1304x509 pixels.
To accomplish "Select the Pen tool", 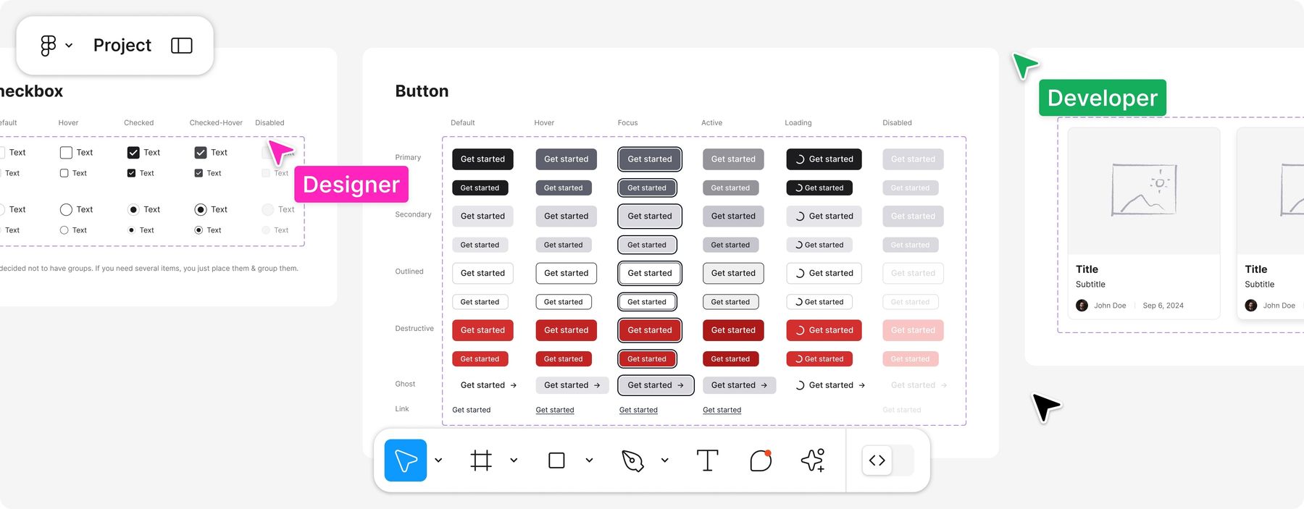I will pos(632,460).
